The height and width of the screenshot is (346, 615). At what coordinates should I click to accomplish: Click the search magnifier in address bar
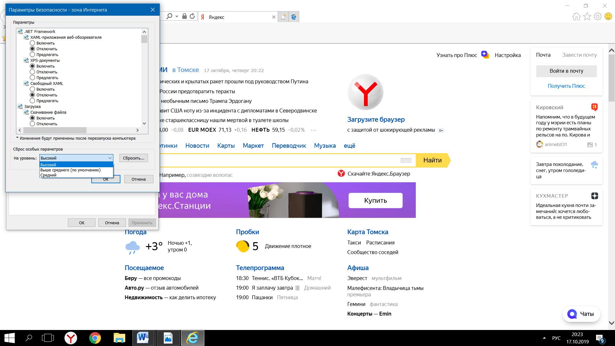(x=169, y=16)
